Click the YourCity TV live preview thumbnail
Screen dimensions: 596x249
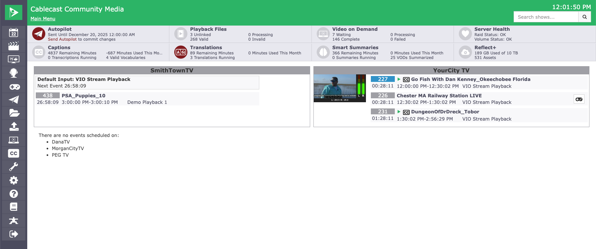coord(340,88)
